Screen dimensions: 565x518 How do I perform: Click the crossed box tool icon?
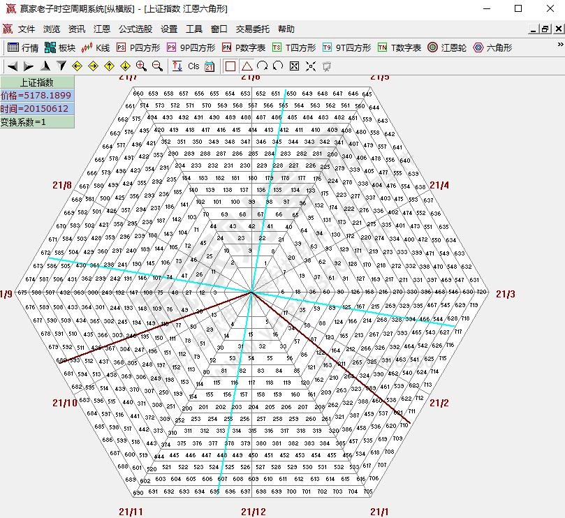(x=294, y=66)
